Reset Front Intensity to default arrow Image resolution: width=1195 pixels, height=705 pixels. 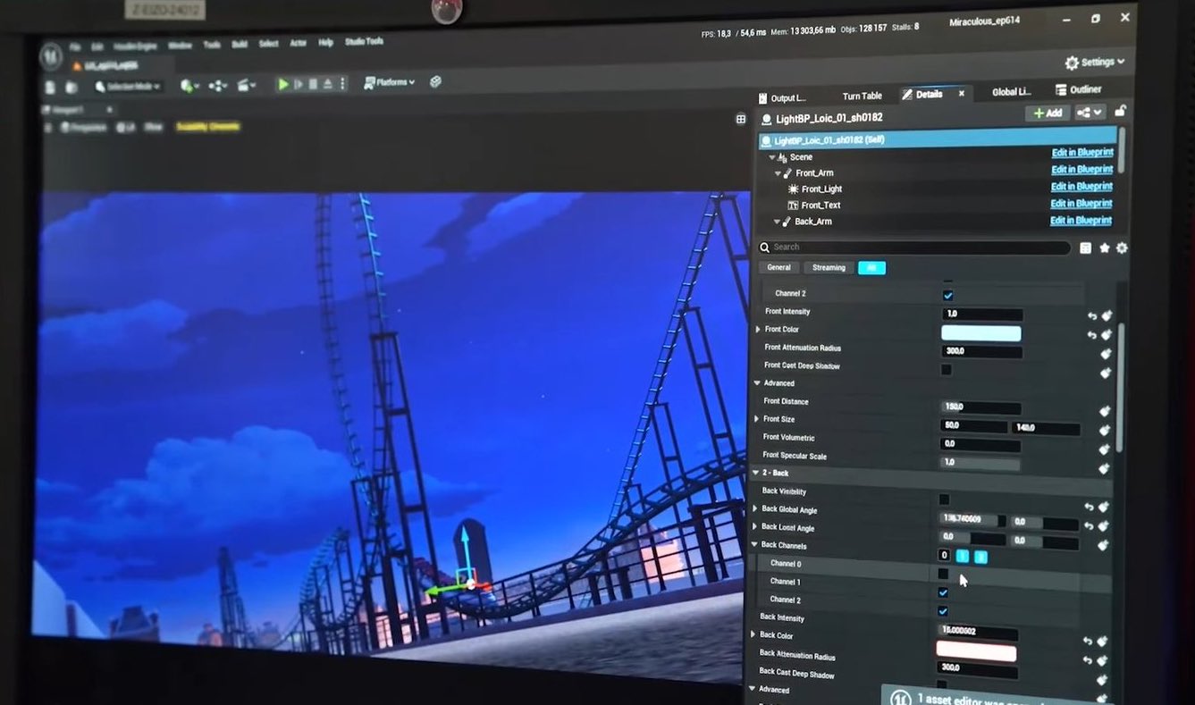(x=1092, y=315)
